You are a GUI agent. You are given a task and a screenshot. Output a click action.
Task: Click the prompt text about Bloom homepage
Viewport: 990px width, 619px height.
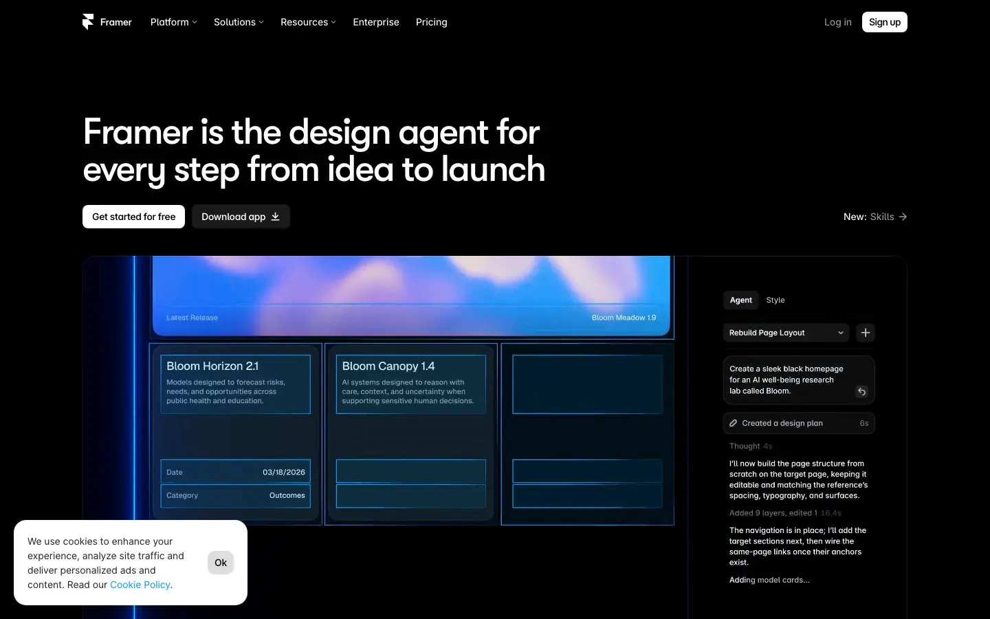(786, 380)
